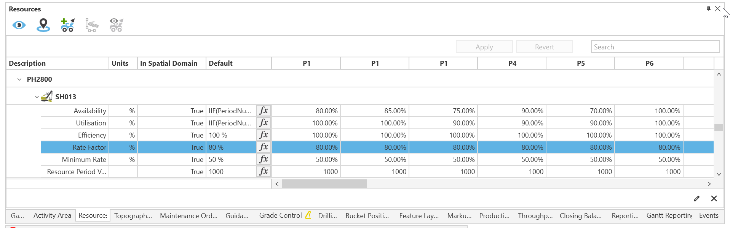This screenshot has height=228, width=730.
Task: Select the Resources tab
Action: (x=93, y=215)
